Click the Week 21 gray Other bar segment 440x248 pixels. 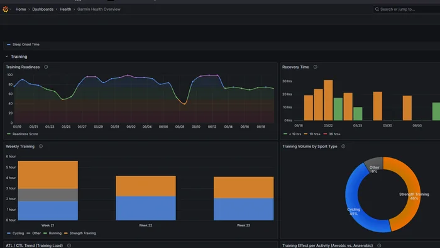(x=48, y=194)
